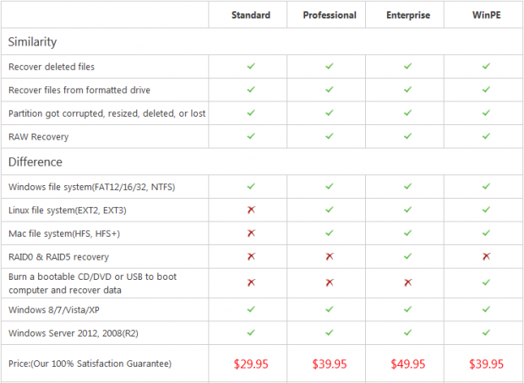
Task: Click the red X for Standard Linux file system
Action: [x=251, y=210]
